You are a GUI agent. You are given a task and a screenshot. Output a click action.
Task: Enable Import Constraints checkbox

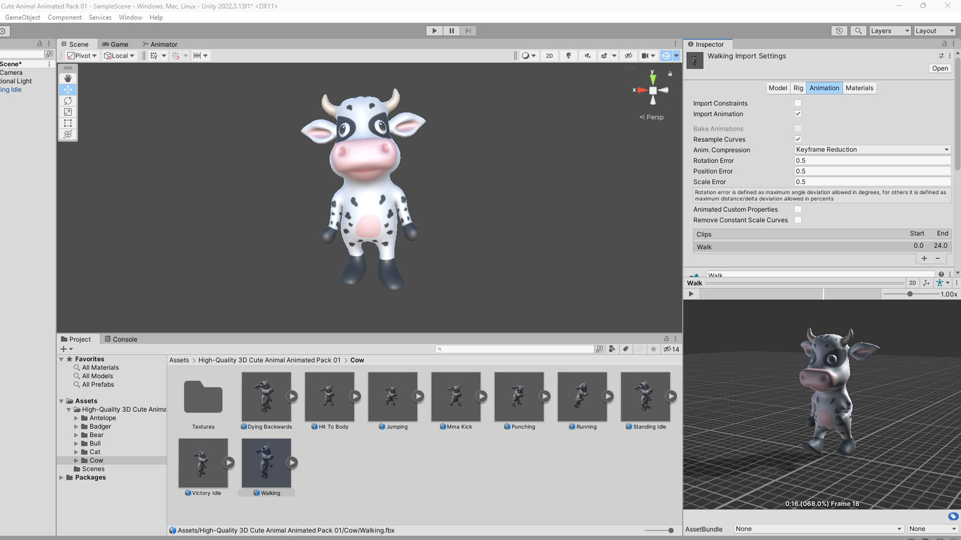tap(798, 103)
